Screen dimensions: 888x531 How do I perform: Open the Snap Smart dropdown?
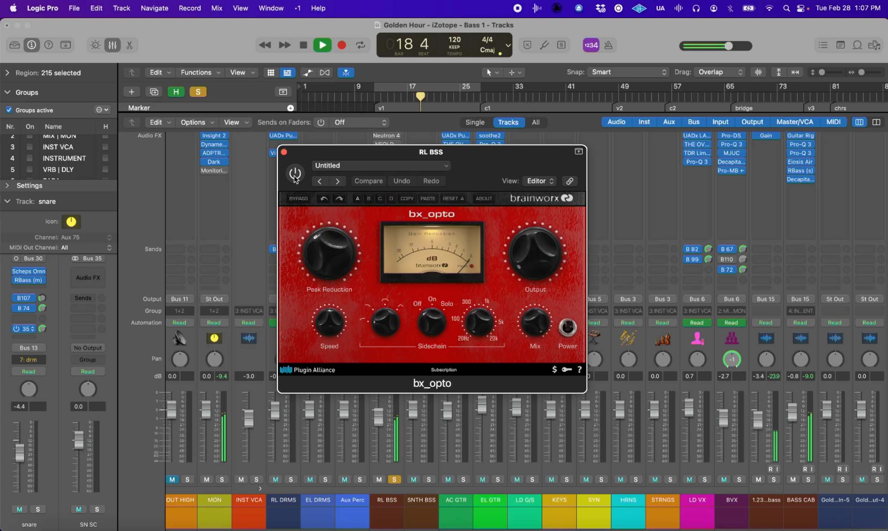[628, 72]
